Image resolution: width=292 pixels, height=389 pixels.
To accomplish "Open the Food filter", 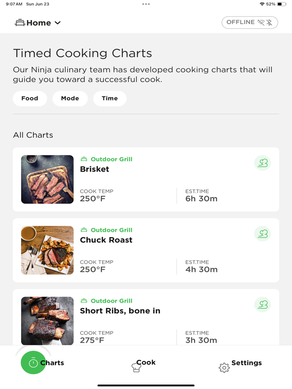I will (30, 98).
